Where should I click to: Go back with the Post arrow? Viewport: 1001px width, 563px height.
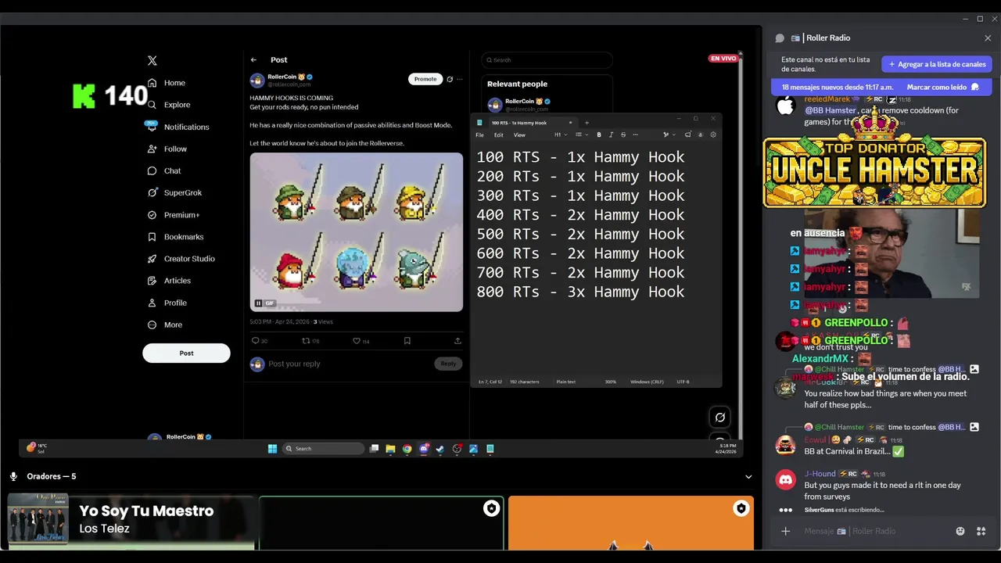click(x=253, y=59)
